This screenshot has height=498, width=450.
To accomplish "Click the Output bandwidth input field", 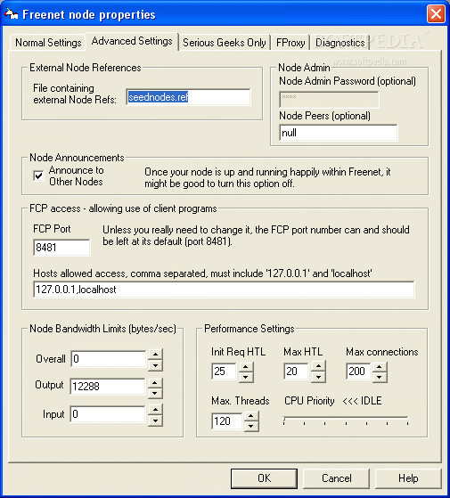I will click(x=107, y=387).
